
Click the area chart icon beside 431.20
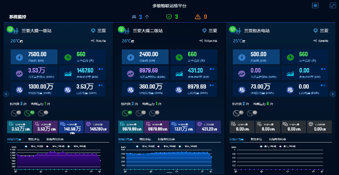pos(179,74)
